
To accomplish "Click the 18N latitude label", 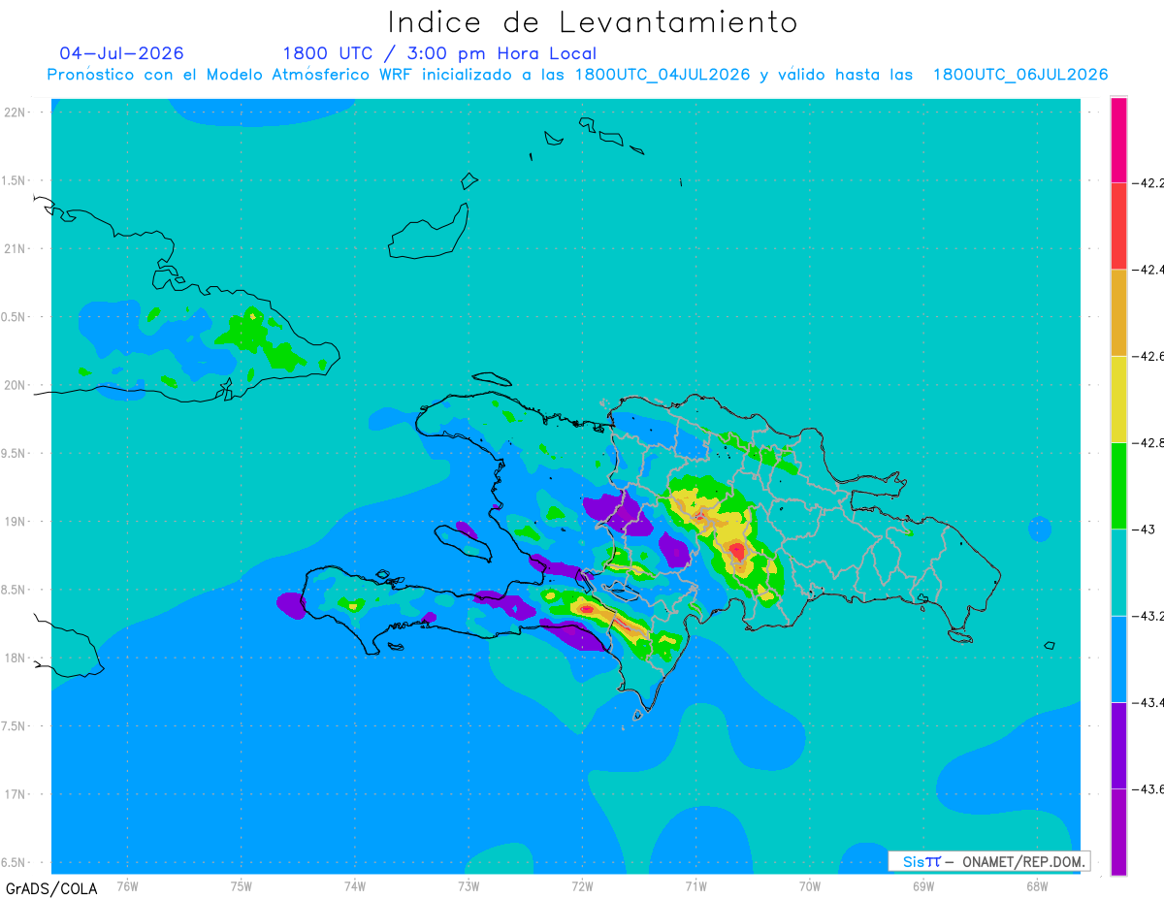I will (16, 658).
